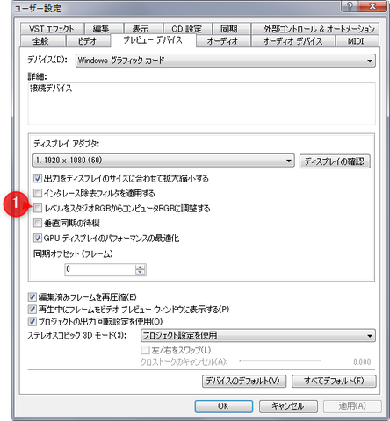Open ステレオスコピック 3D モード dropdown
The height and width of the screenshot is (421, 390).
click(x=258, y=335)
